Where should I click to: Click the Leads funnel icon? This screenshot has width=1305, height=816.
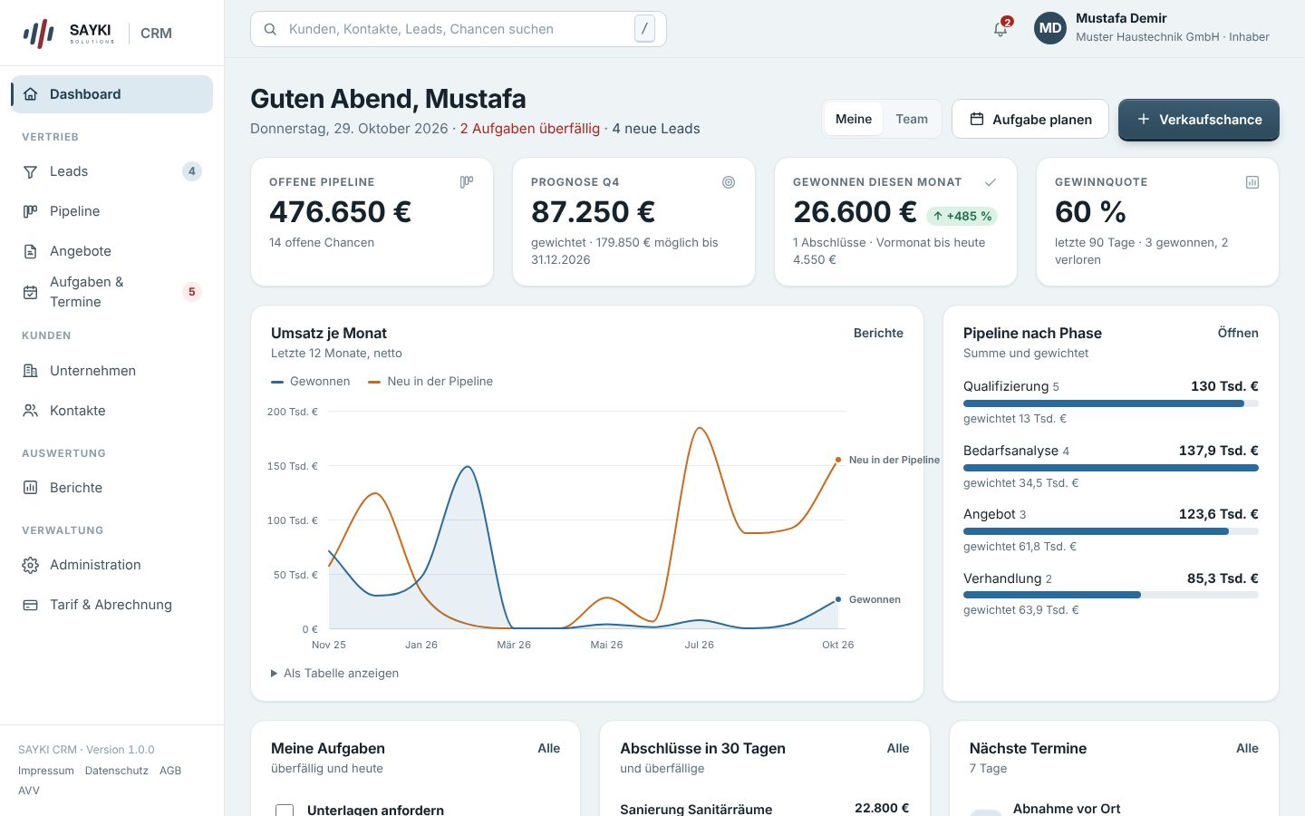pyautogui.click(x=31, y=171)
